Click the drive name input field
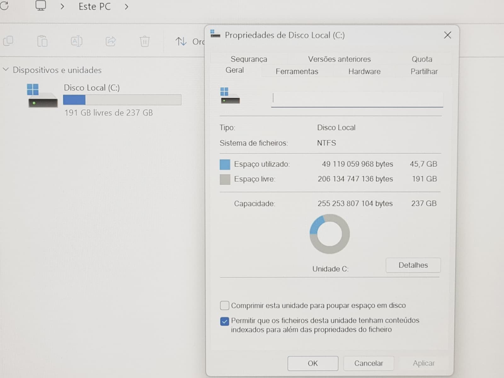The height and width of the screenshot is (378, 504). (357, 99)
